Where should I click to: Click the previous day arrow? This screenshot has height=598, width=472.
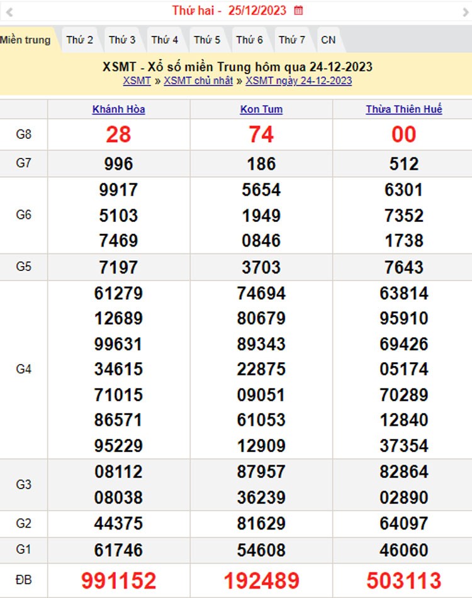click(x=9, y=11)
